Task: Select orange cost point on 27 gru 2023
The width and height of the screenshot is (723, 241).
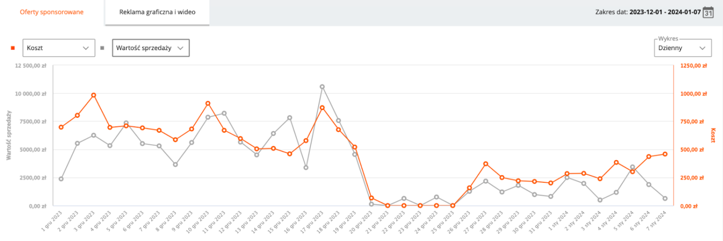Action: click(485, 164)
